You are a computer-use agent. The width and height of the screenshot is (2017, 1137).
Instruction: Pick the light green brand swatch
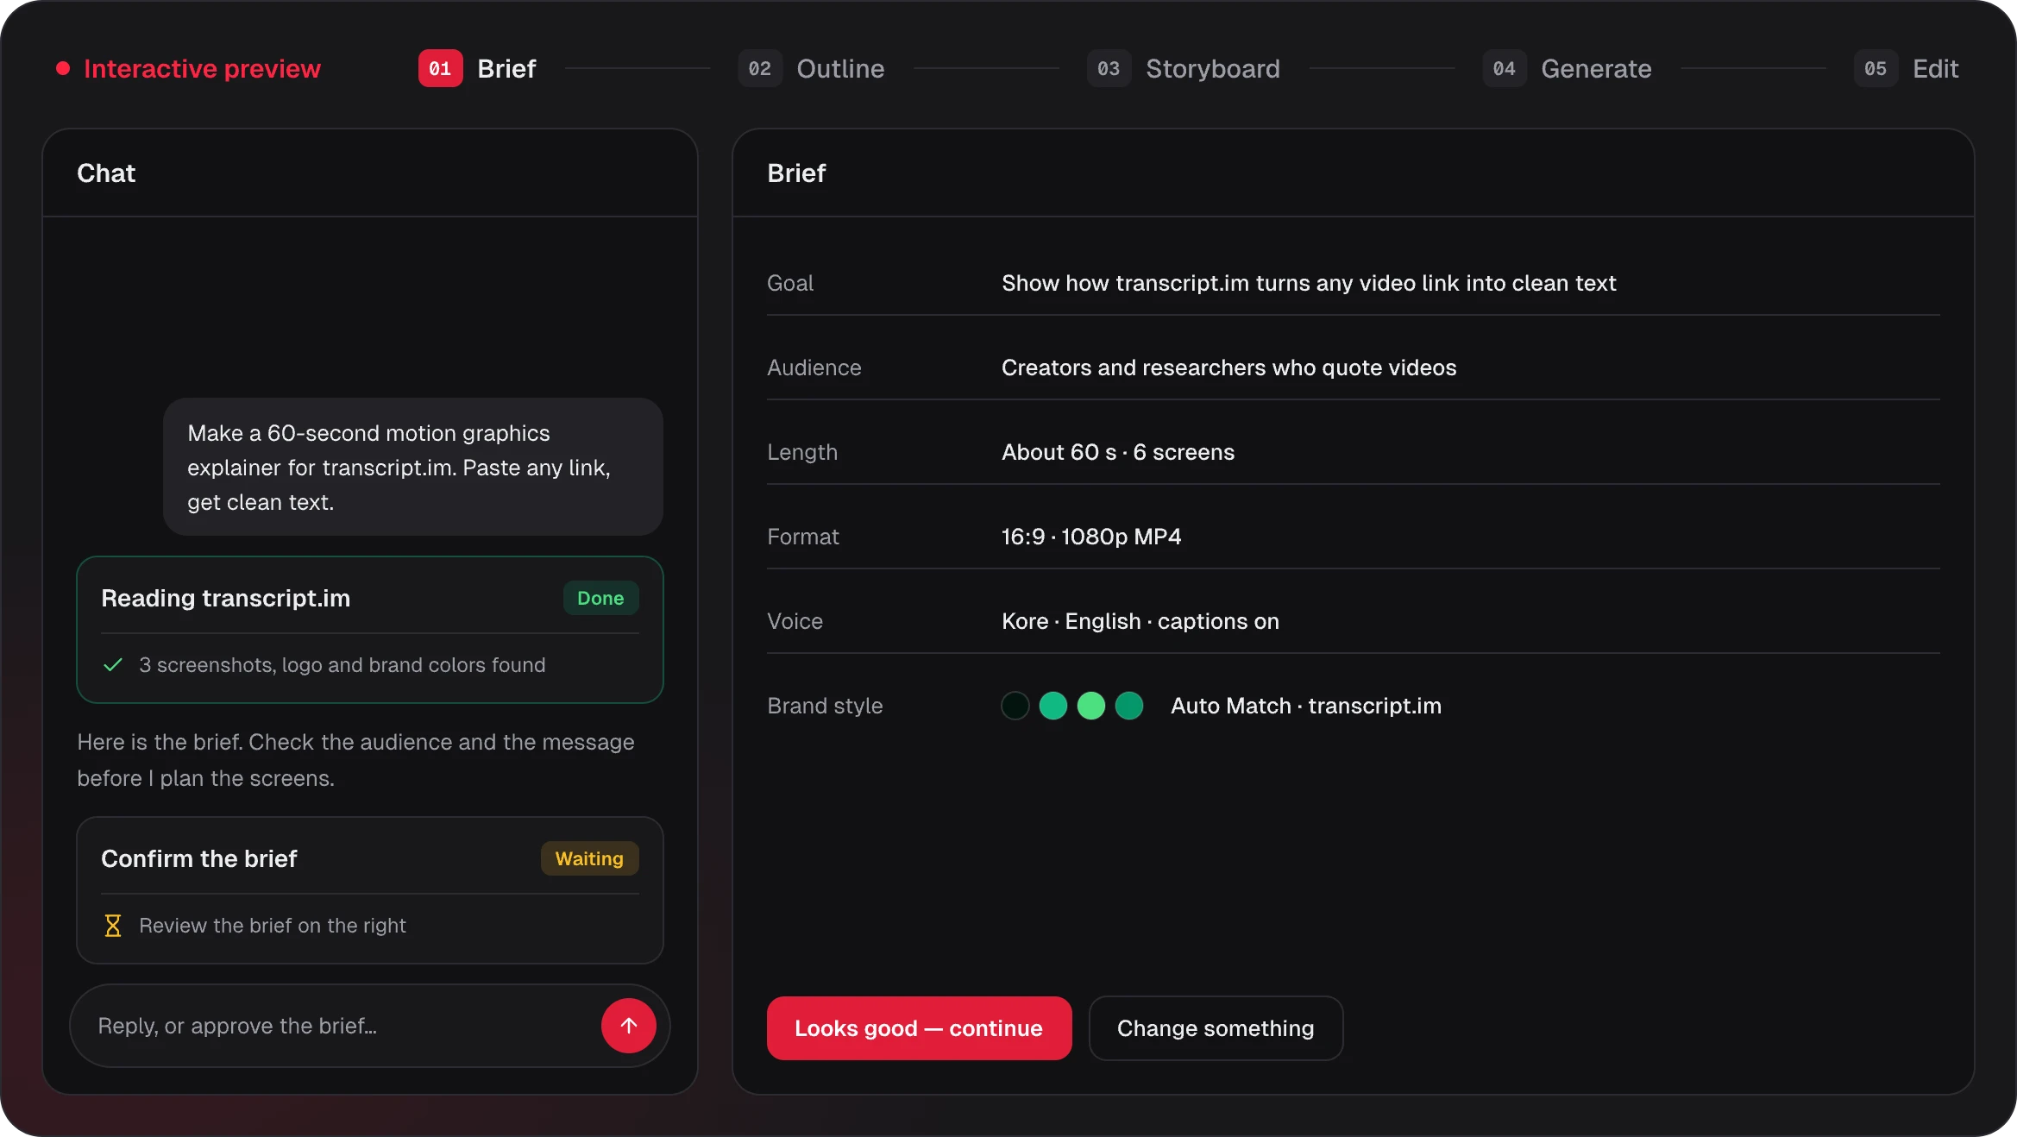tap(1091, 706)
